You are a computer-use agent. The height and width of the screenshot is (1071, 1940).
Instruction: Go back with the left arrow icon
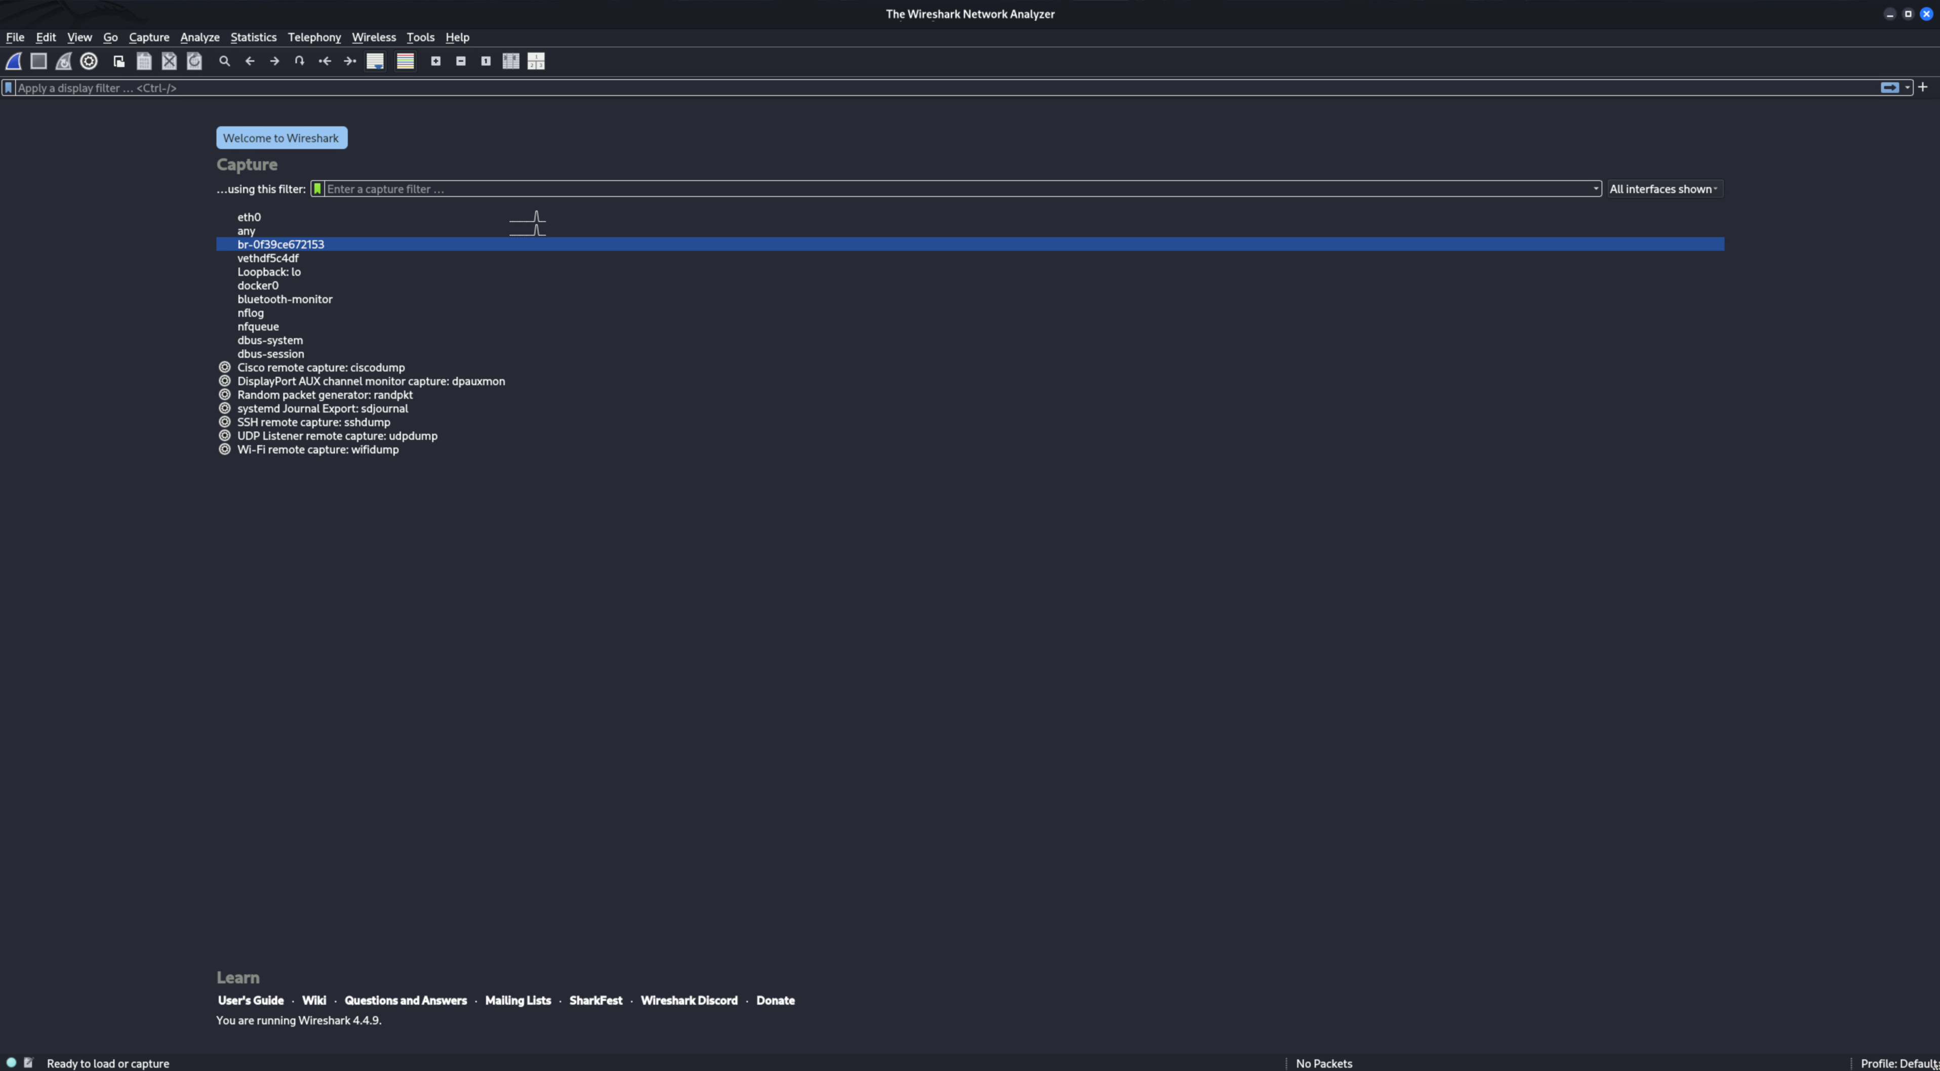(249, 61)
